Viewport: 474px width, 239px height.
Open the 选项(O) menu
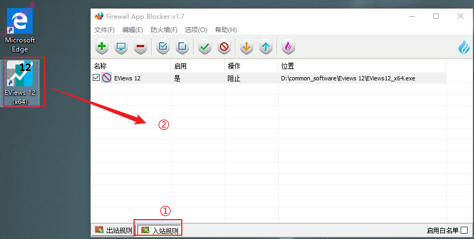196,30
